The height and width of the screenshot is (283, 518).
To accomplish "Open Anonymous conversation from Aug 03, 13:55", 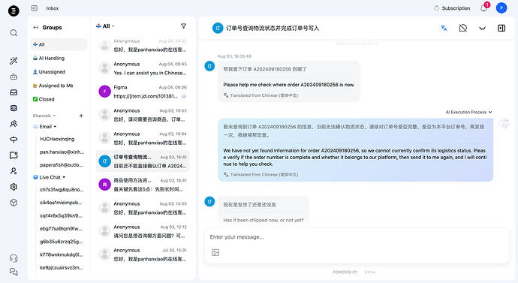I will pyautogui.click(x=143, y=208).
